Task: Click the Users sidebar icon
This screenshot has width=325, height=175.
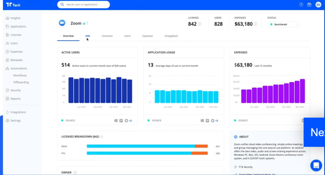Action: [x=7, y=43]
